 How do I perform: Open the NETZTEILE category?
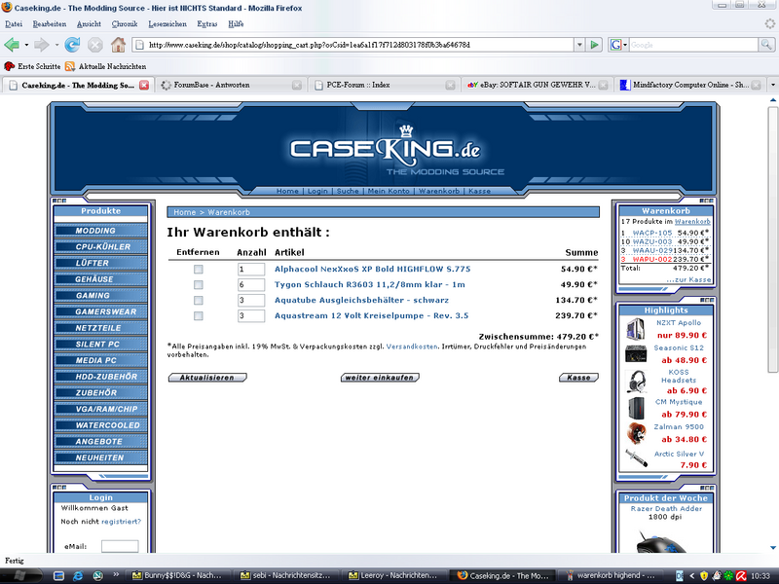pyautogui.click(x=101, y=328)
